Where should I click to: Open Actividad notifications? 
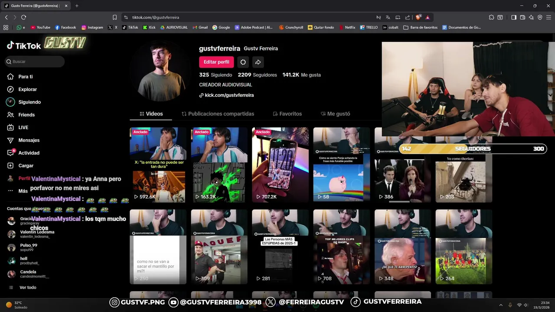(23, 153)
